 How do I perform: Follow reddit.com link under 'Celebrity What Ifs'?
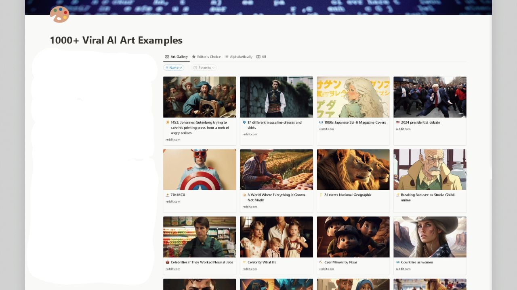[250, 269]
